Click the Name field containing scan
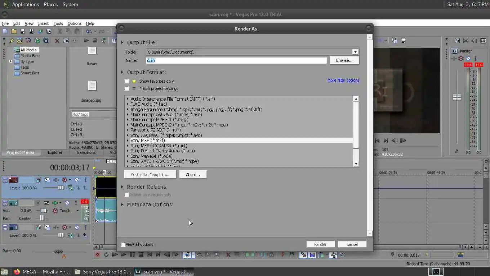 (236, 60)
